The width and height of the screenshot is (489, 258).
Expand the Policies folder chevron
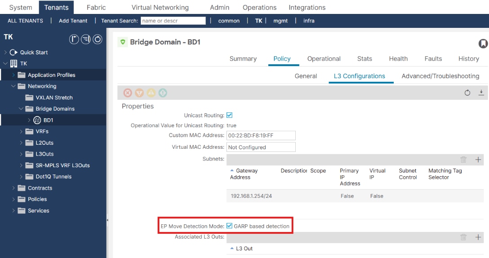pyautogui.click(x=13, y=199)
